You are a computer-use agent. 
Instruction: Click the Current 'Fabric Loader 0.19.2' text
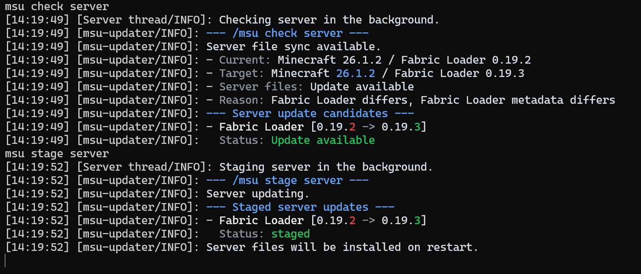coord(466,60)
